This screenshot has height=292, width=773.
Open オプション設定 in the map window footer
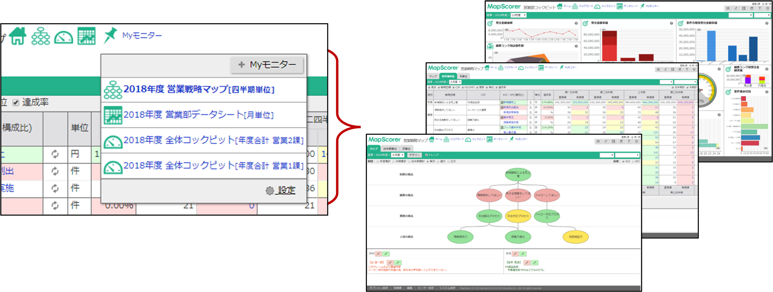click(379, 288)
